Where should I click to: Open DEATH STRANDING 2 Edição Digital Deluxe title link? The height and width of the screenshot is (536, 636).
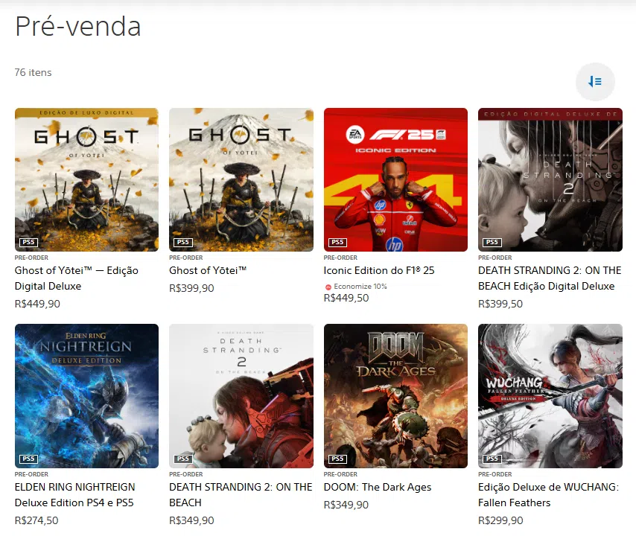pyautogui.click(x=550, y=278)
